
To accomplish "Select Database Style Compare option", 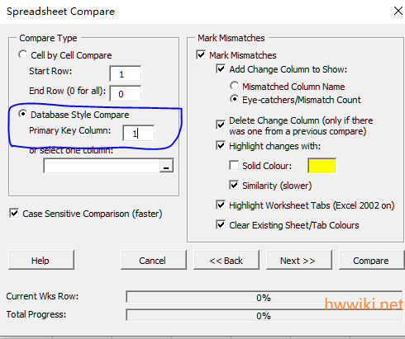I will click(23, 114).
